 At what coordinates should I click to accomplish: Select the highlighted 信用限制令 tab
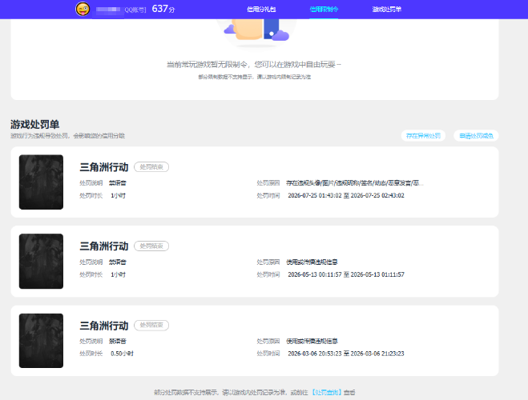point(324,10)
